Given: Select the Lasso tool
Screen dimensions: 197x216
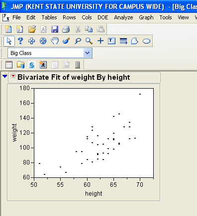Looking at the screenshot, I should pyautogui.click(x=78, y=41).
